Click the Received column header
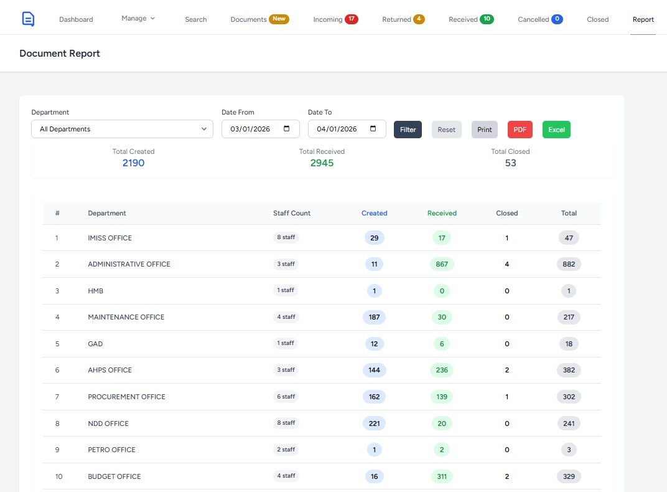 (x=442, y=213)
